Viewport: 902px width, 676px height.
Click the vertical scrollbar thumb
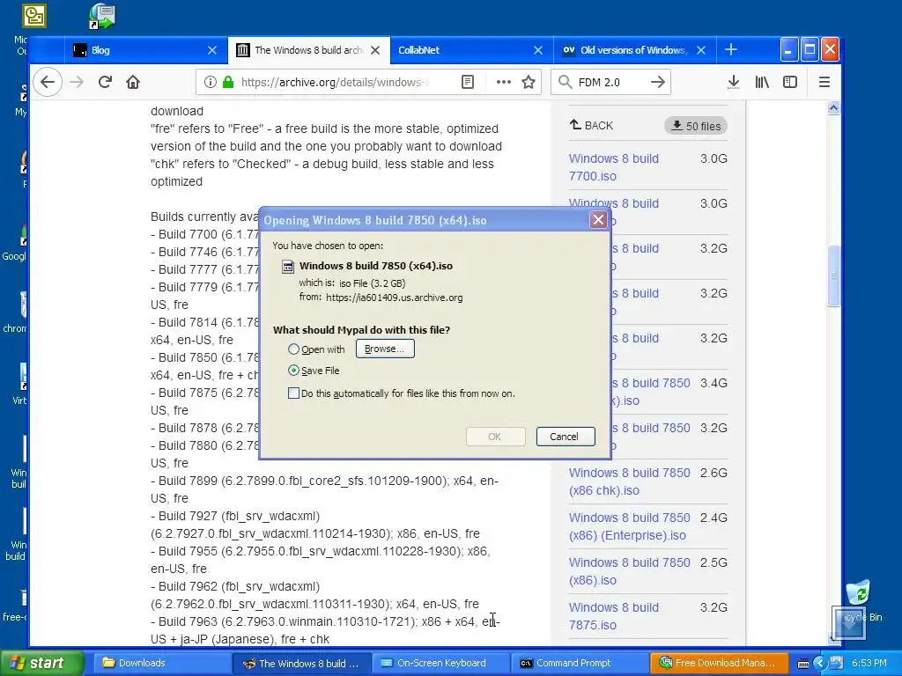[x=833, y=276]
